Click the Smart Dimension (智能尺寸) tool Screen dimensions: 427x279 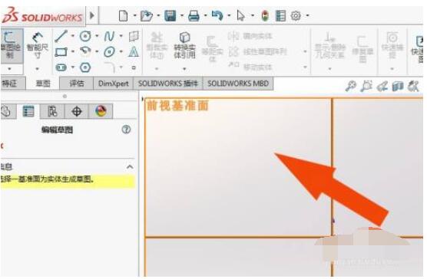(x=38, y=45)
